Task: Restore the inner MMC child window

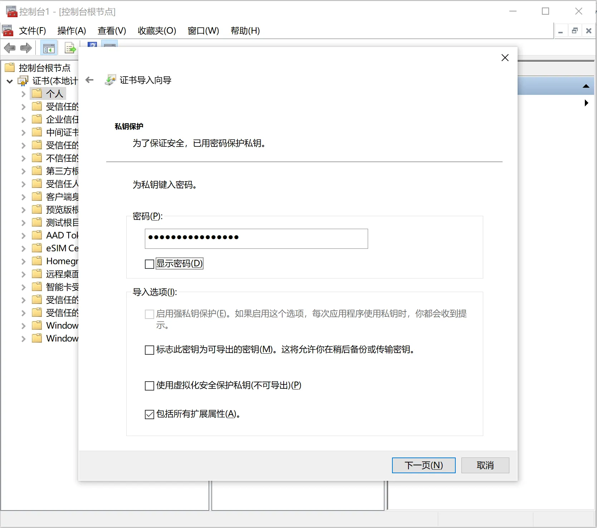Action: [575, 31]
